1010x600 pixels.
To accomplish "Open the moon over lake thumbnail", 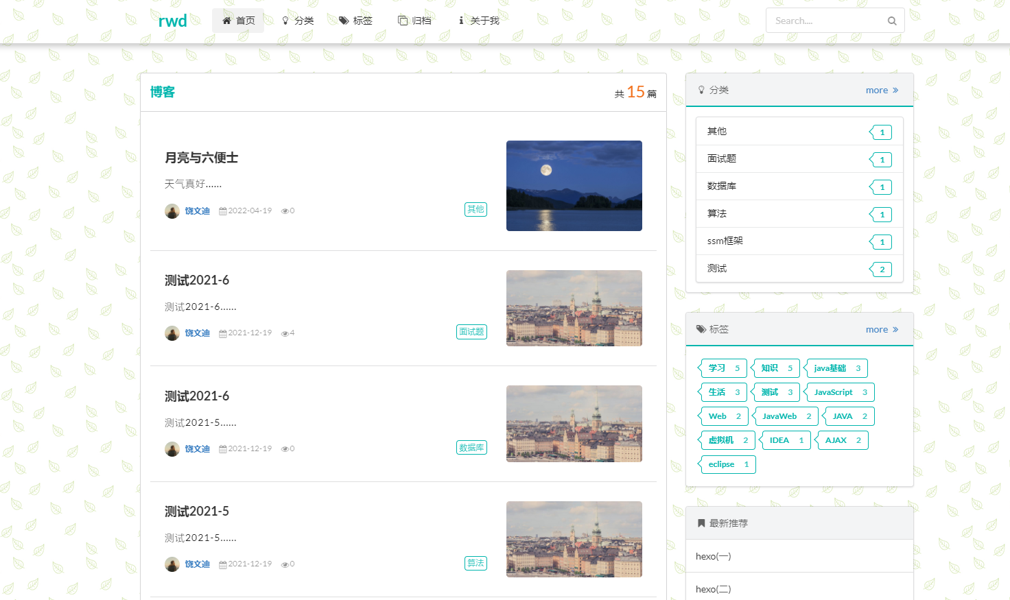I will (x=574, y=186).
